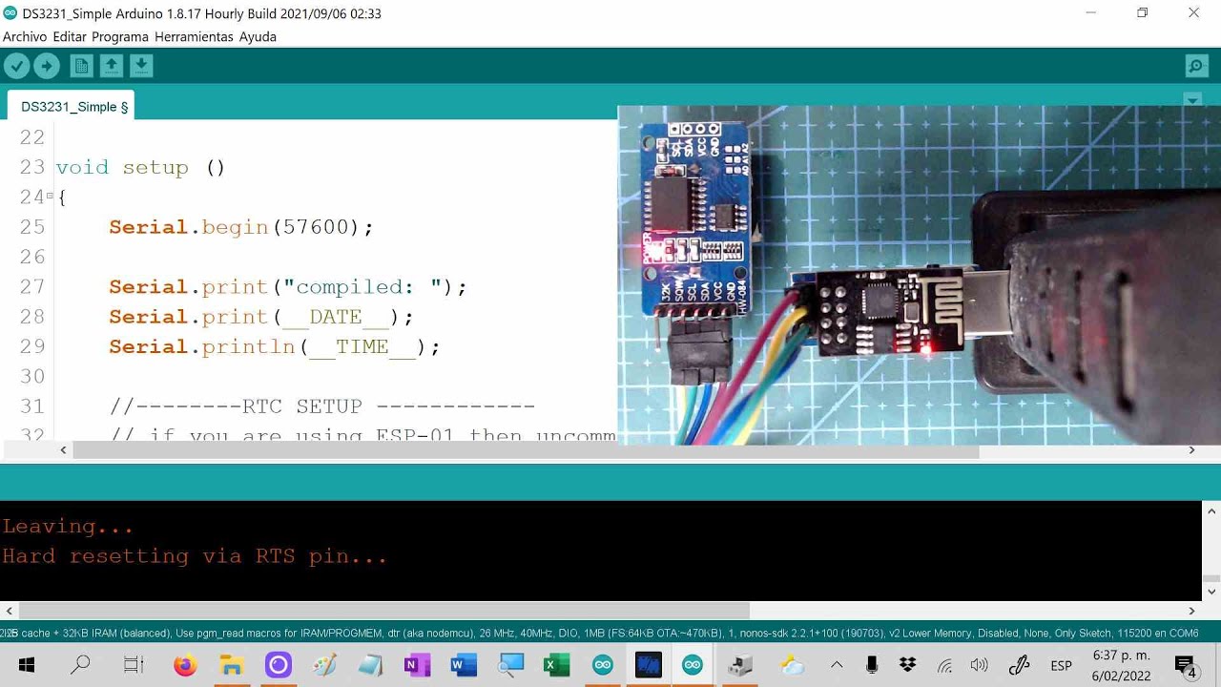Open the notepad app on the taskbar
The image size is (1221, 687).
tap(371, 665)
